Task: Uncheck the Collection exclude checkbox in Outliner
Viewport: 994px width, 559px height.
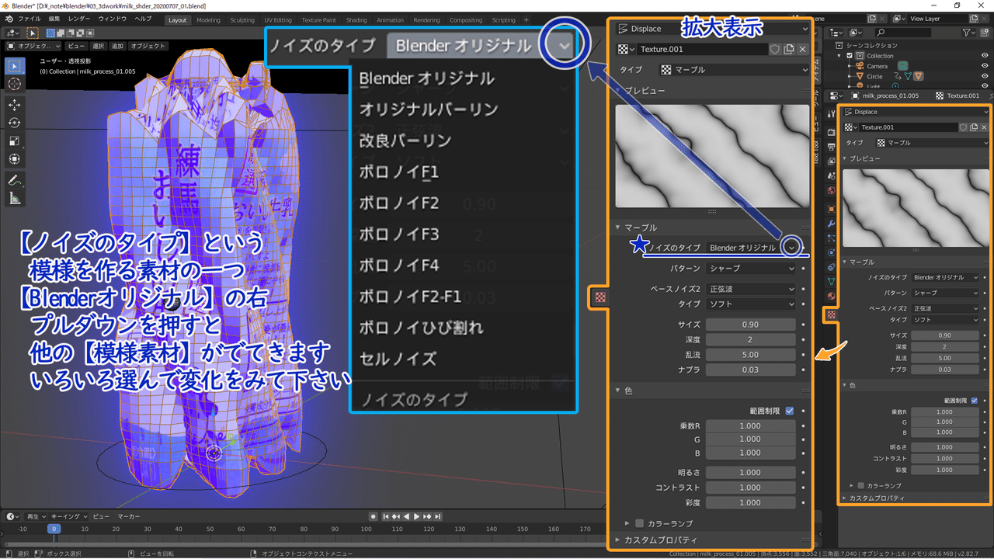Action: tap(850, 56)
